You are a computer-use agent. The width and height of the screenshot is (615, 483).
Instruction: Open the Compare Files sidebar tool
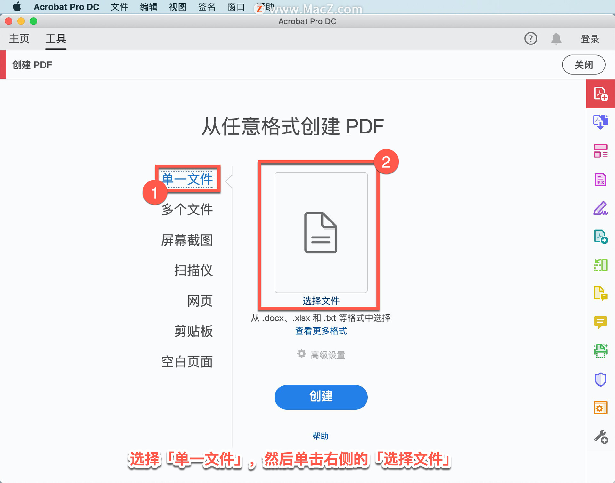(601, 265)
